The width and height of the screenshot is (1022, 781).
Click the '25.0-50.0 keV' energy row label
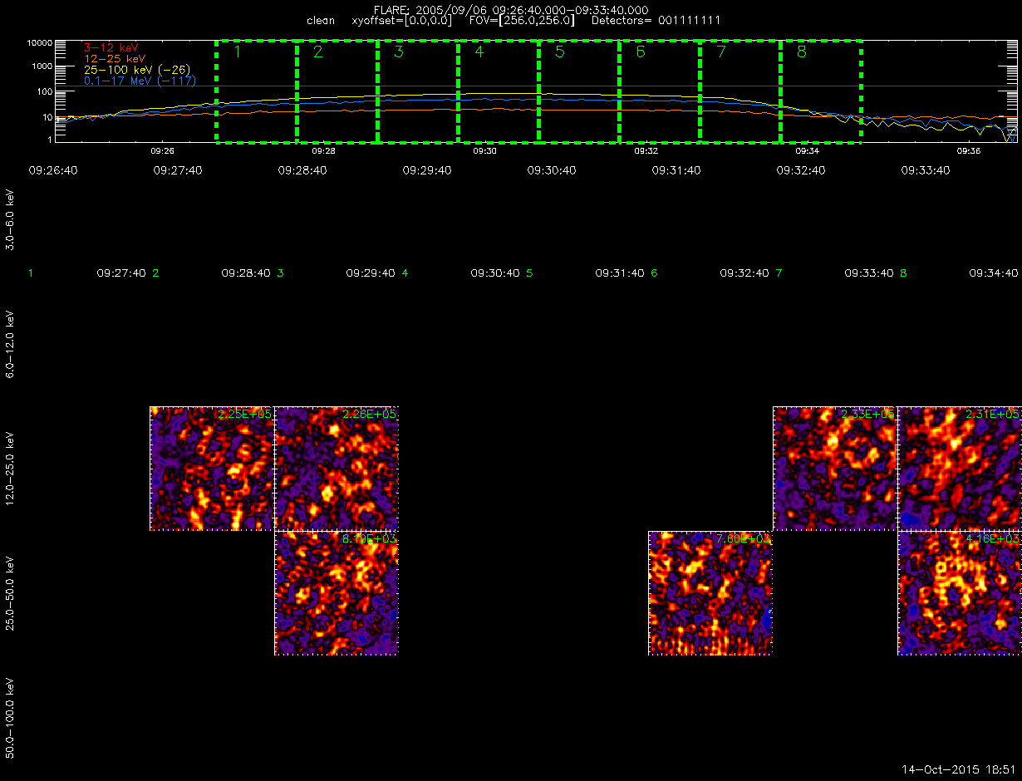click(x=10, y=592)
